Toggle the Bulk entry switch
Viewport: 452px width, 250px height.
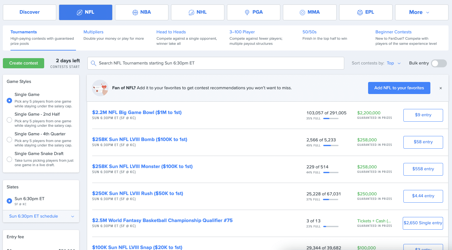point(439,63)
